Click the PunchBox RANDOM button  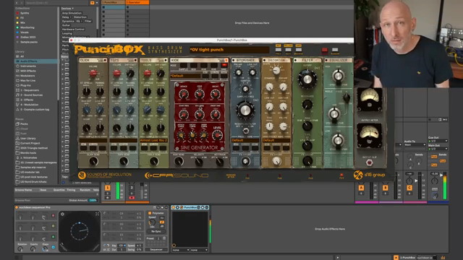335,50
